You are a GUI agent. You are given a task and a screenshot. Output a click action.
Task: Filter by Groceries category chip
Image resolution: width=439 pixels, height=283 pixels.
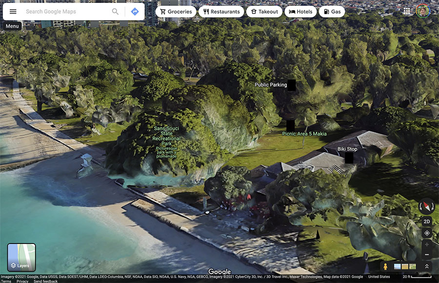(x=176, y=12)
